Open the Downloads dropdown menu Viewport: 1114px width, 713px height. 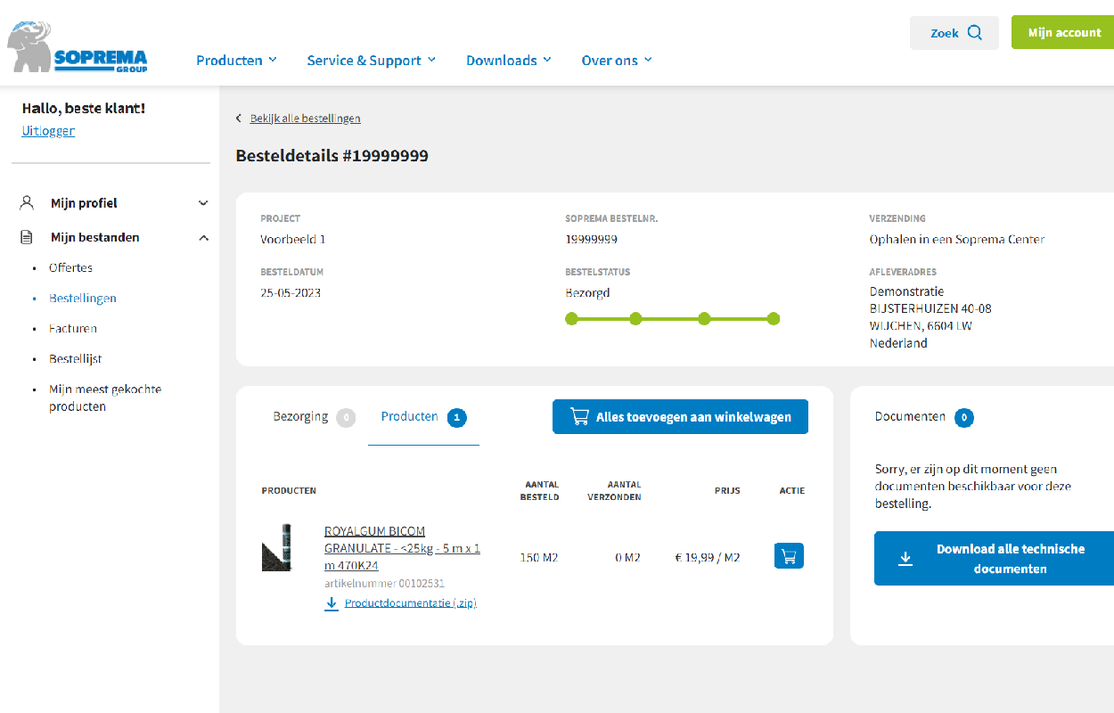[509, 60]
